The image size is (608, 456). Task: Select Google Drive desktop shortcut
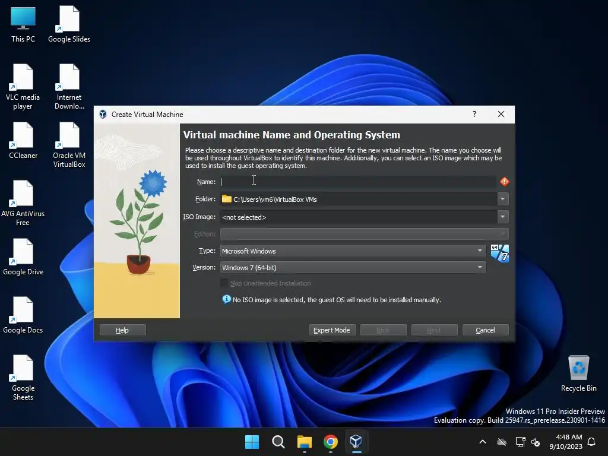(x=23, y=257)
